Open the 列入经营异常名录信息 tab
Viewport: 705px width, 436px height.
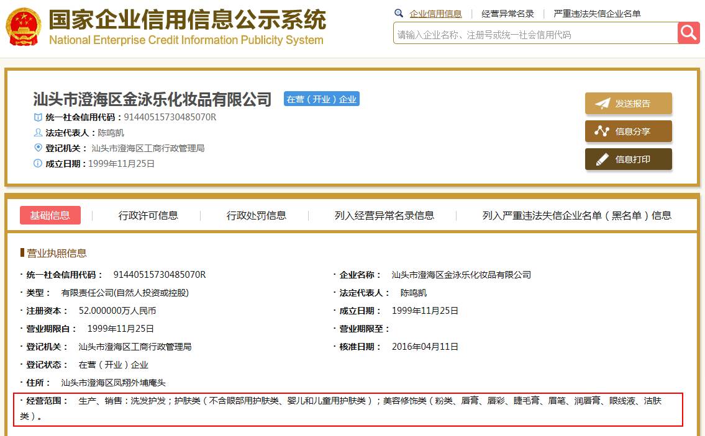pyautogui.click(x=384, y=216)
